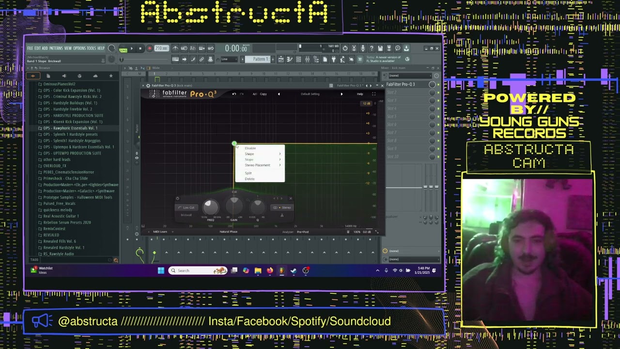
Task: Select mixer Slot 10
Action: tap(407, 157)
